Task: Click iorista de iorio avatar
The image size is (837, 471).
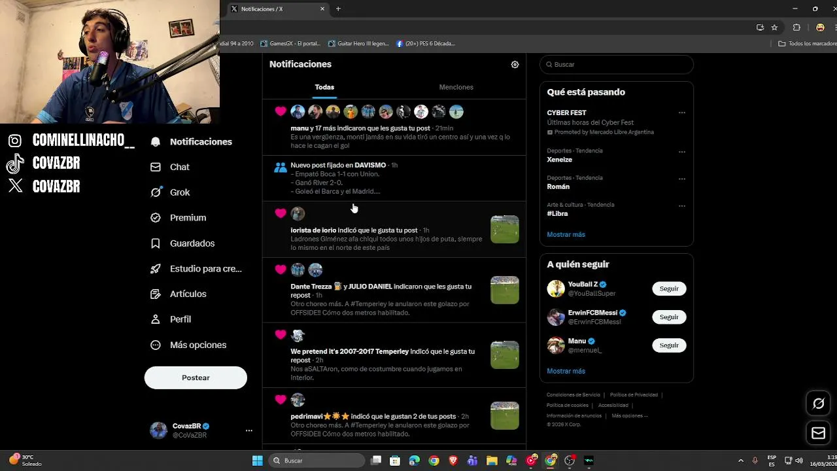Action: click(298, 213)
